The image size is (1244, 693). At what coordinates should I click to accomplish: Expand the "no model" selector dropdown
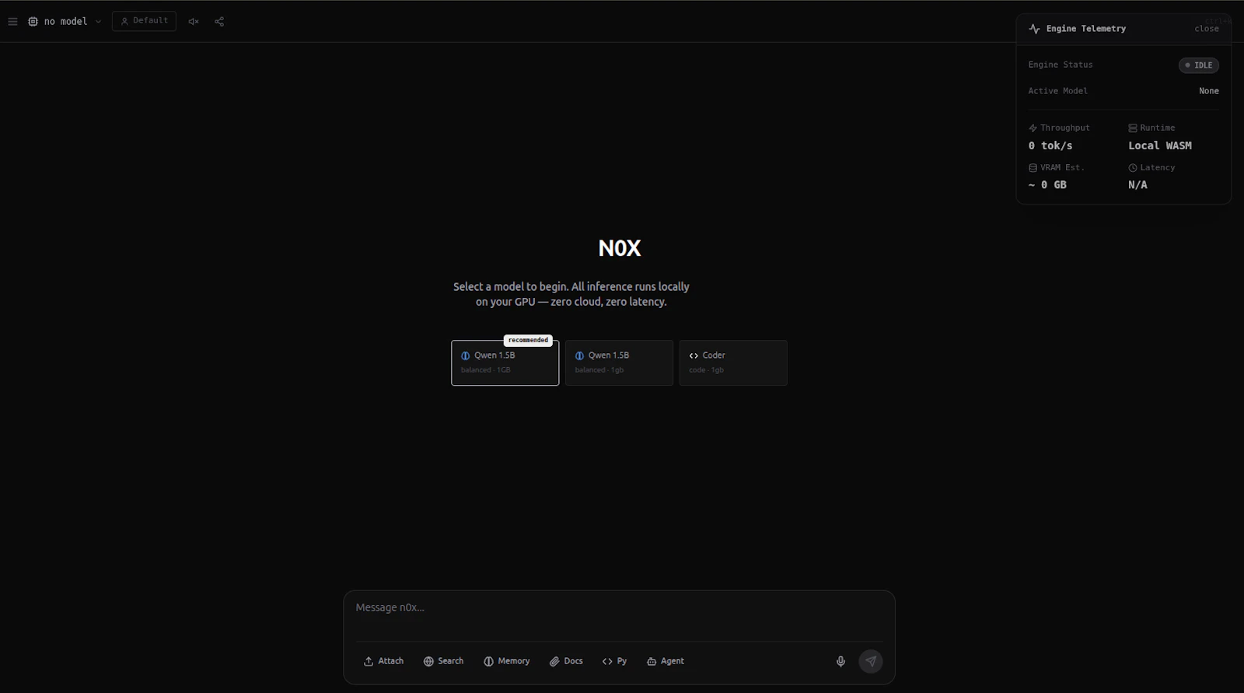[65, 22]
